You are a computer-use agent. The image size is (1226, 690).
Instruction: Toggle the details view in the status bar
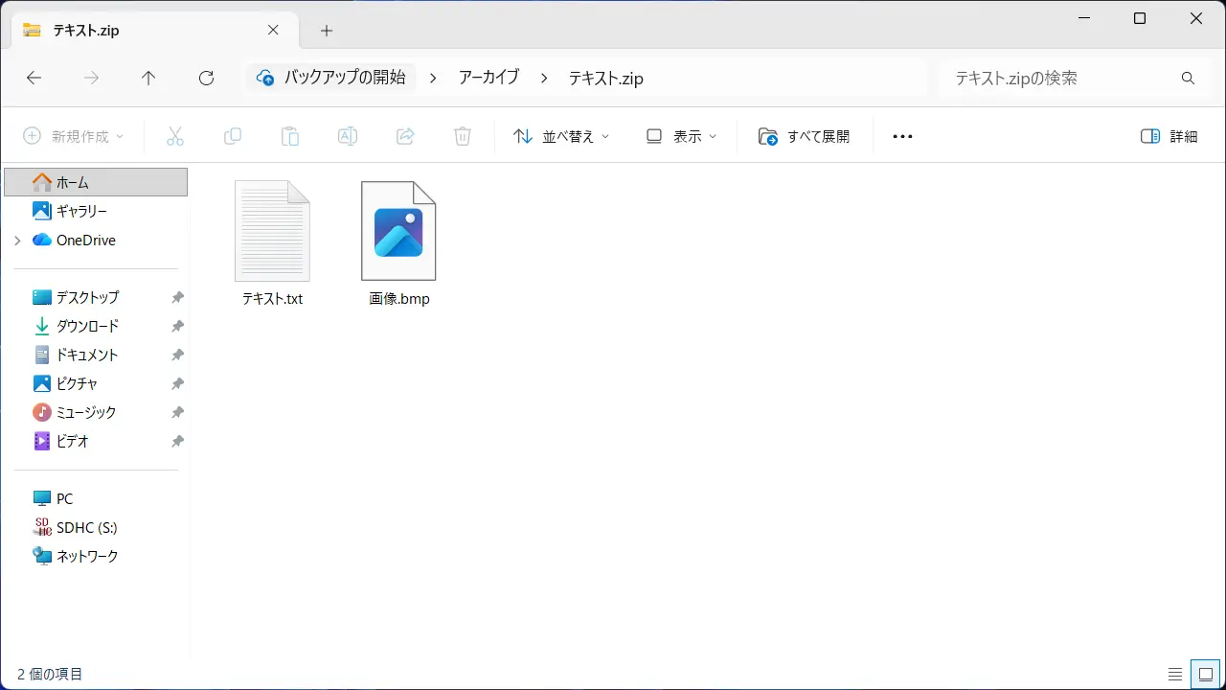(1176, 674)
